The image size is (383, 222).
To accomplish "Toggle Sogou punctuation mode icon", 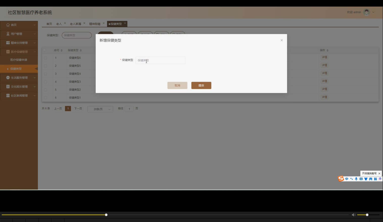I will coord(351,179).
